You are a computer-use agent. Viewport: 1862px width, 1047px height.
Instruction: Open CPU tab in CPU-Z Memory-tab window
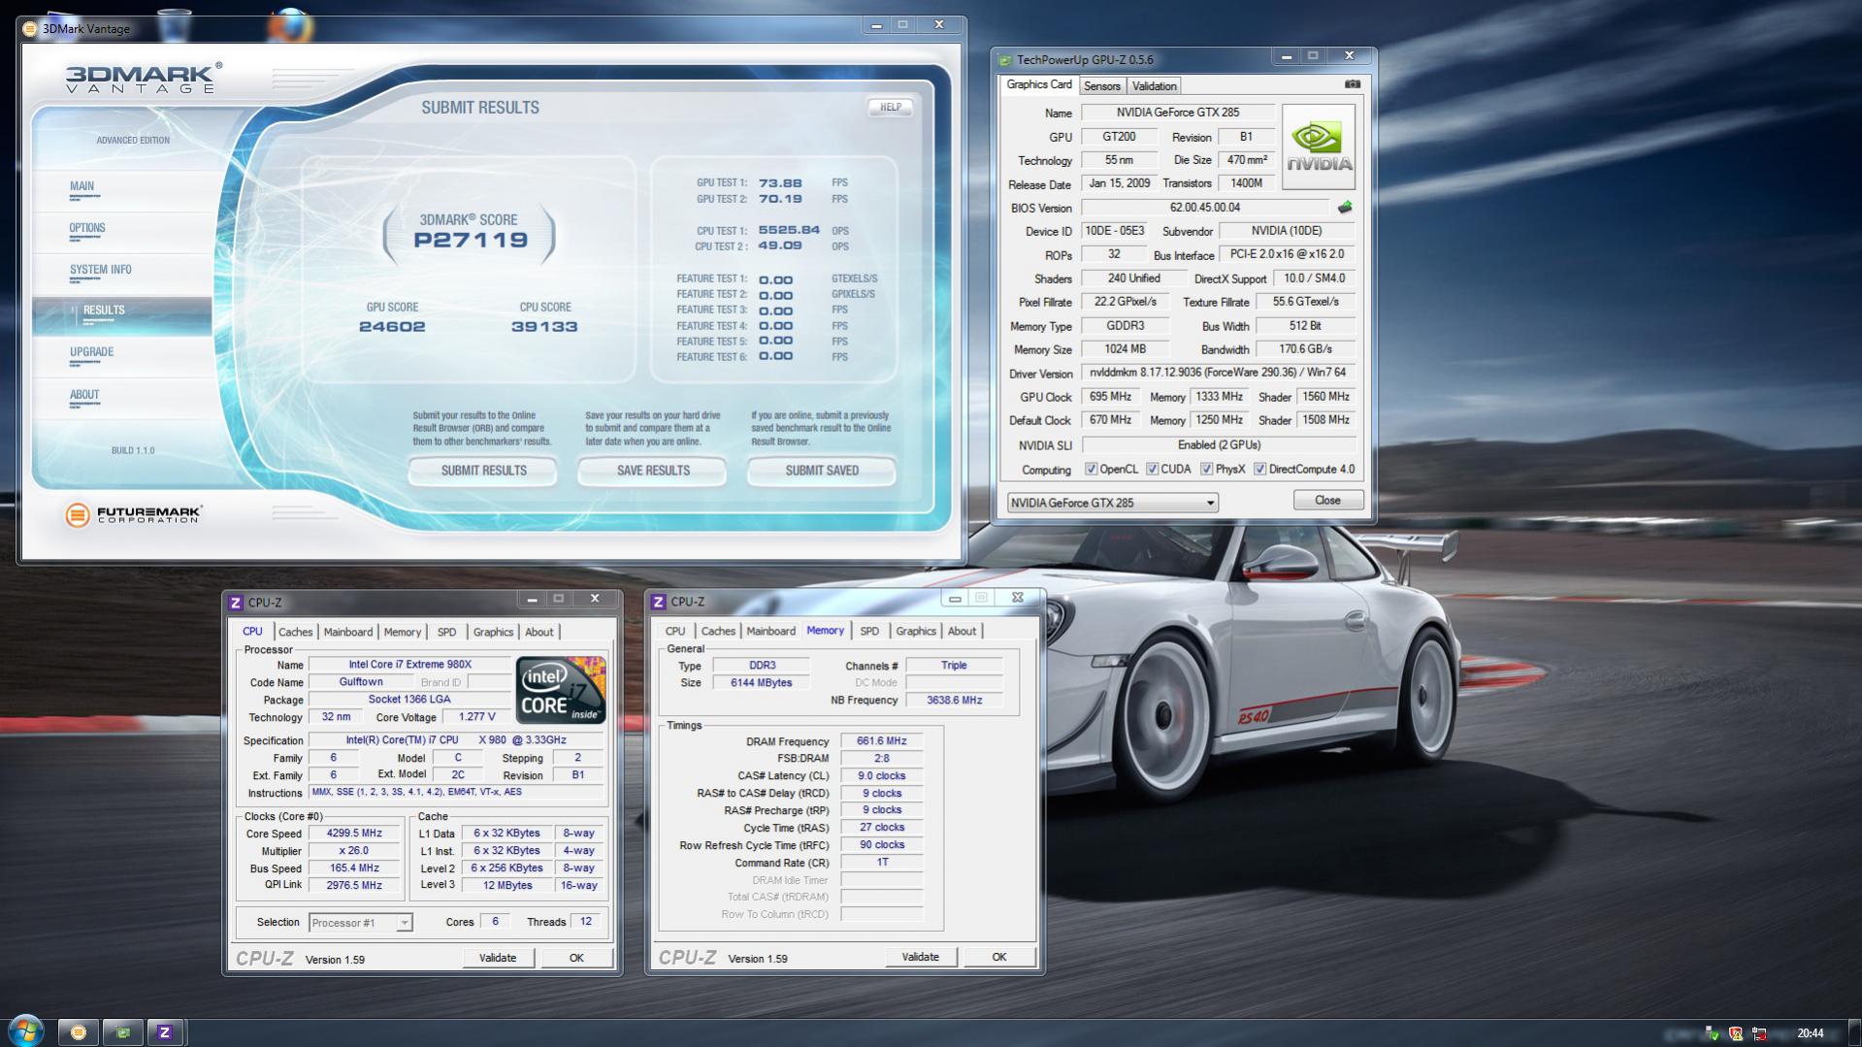click(x=675, y=631)
